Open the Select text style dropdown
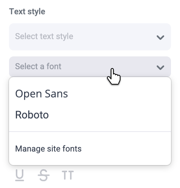The image size is (180, 188). (90, 37)
